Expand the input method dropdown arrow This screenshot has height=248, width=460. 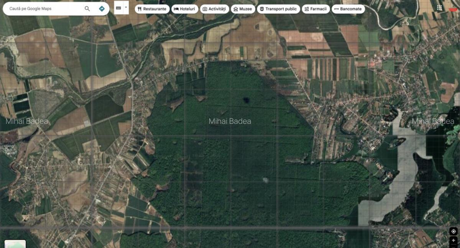[125, 7]
